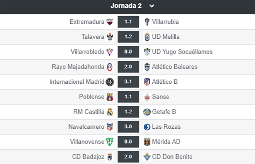Click the Extremadura club crest
This screenshot has height=164, width=255.
[x=110, y=22]
